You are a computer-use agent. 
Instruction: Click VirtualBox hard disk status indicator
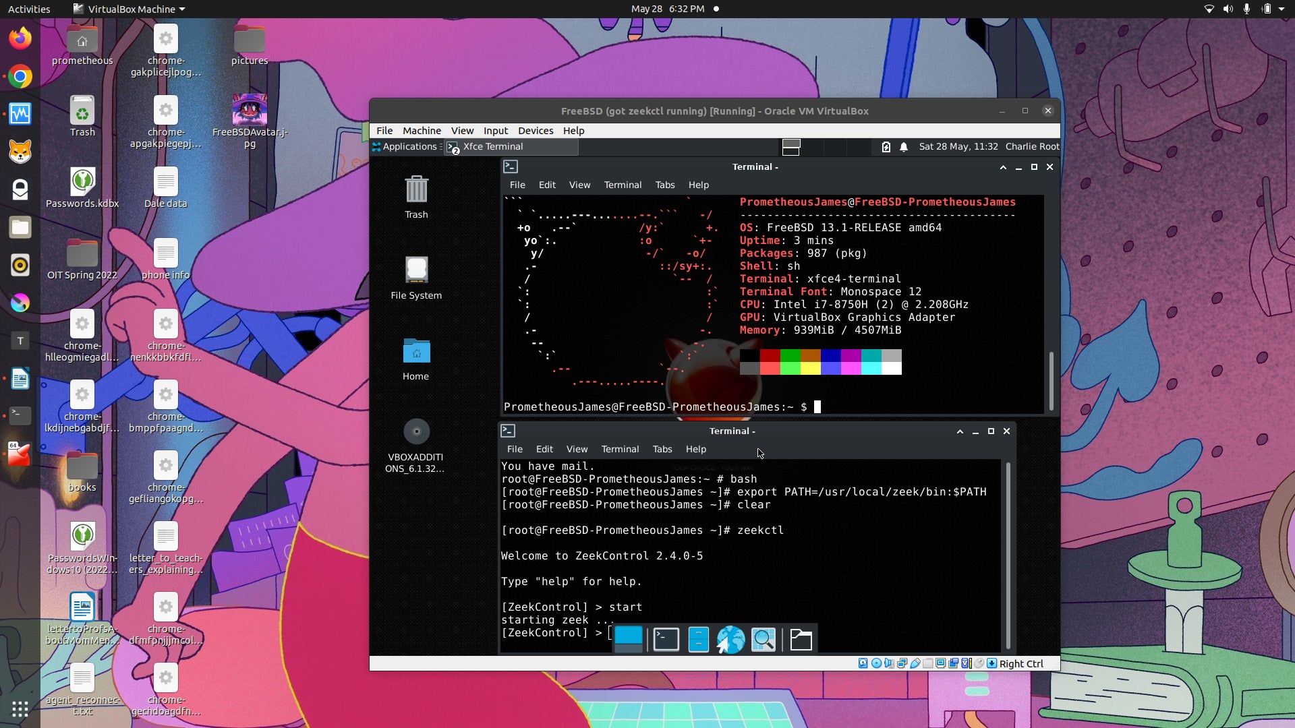(x=863, y=663)
